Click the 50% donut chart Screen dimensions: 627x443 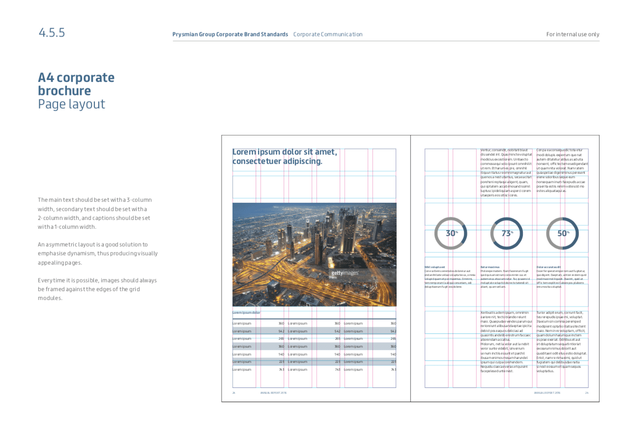pos(563,233)
